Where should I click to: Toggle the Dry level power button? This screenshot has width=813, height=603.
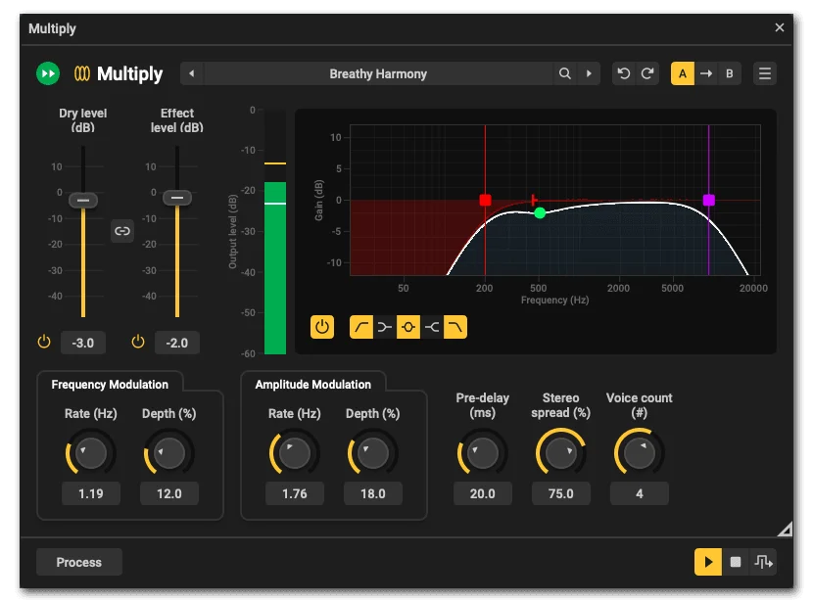(x=44, y=342)
